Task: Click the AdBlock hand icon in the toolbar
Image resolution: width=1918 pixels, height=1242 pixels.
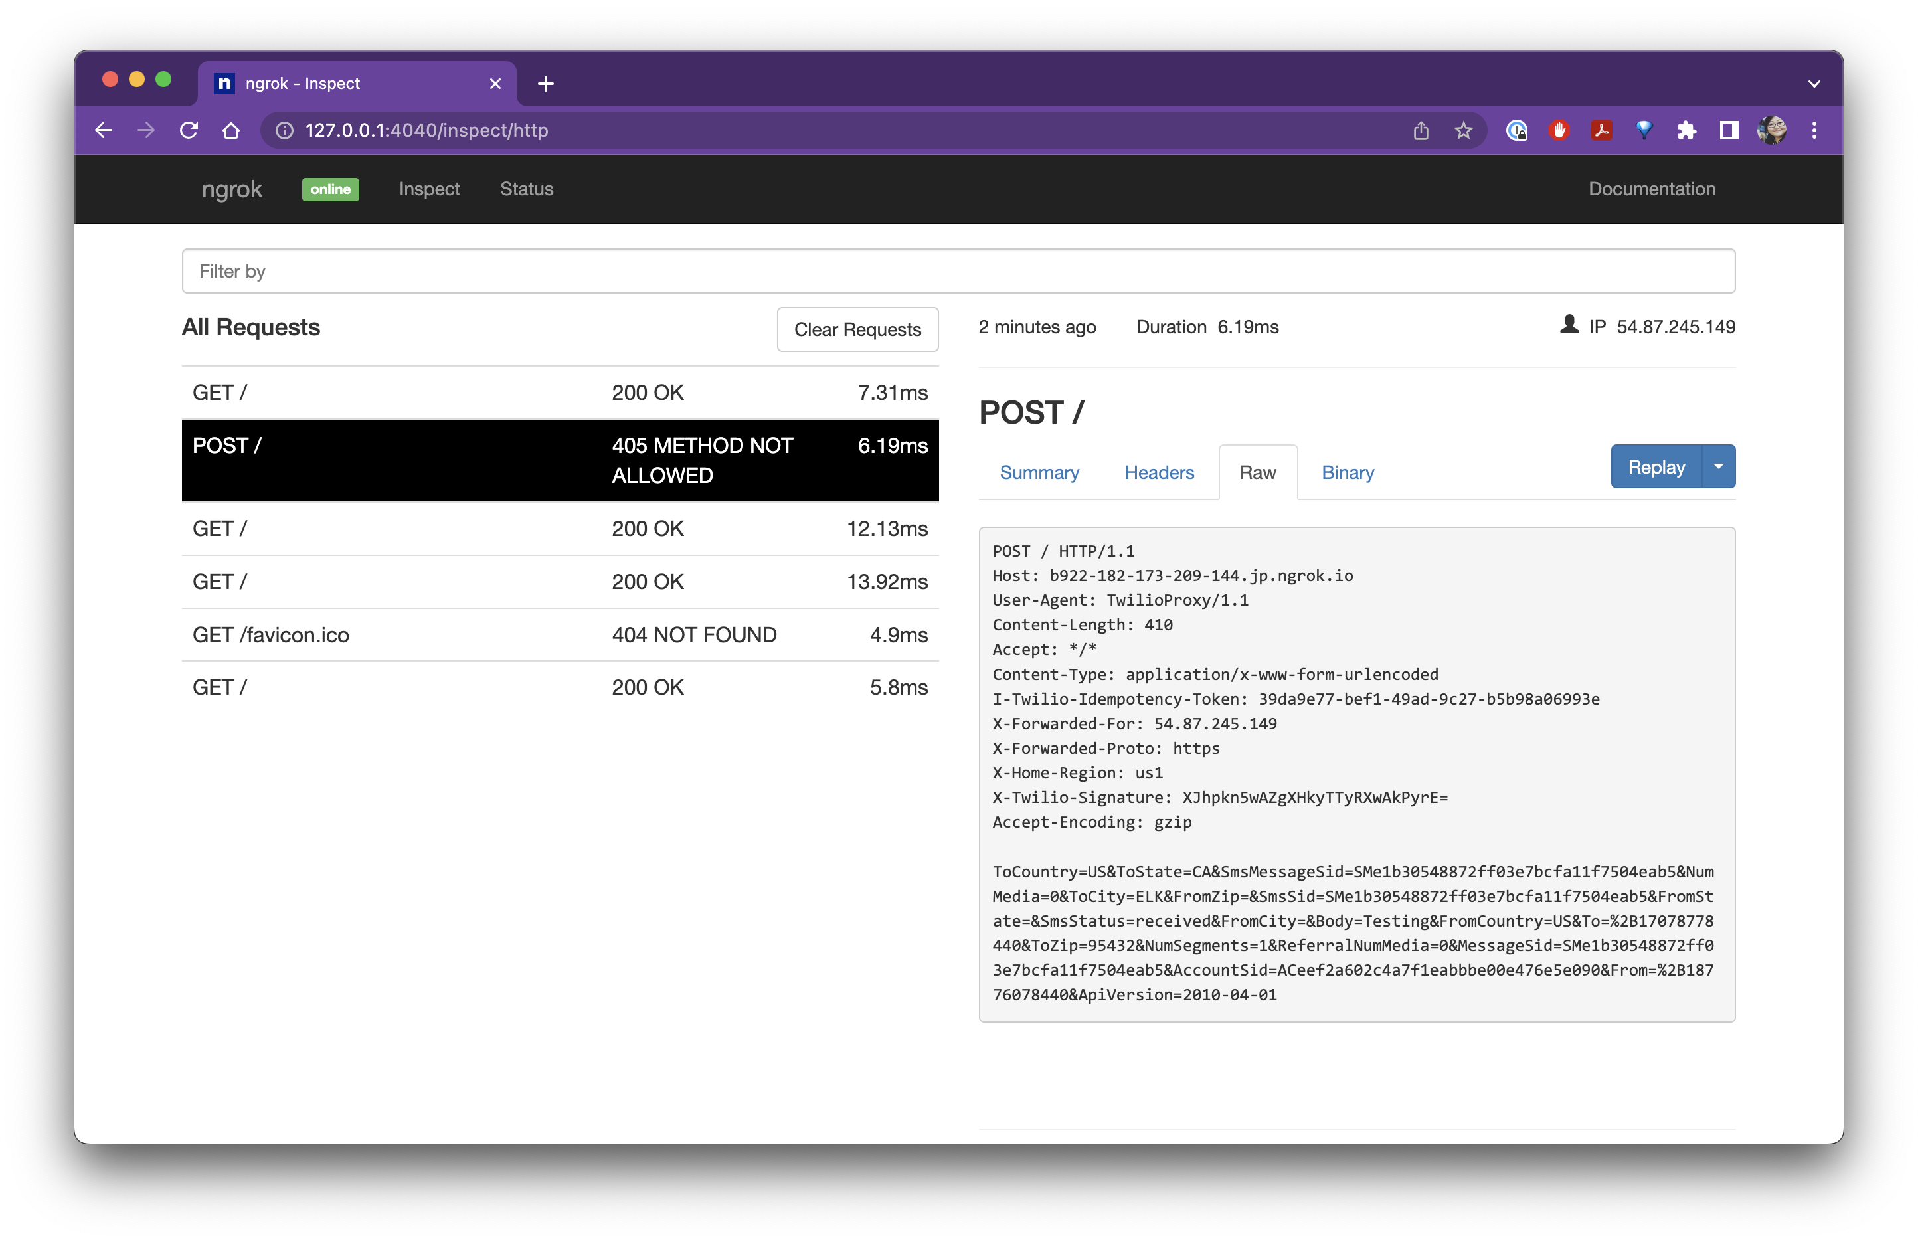Action: click(1559, 130)
